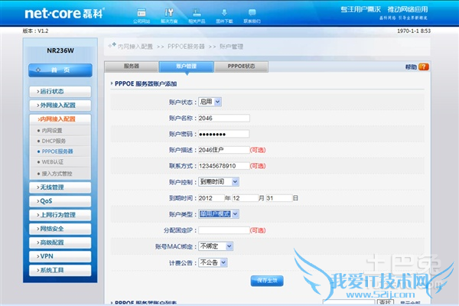The width and height of the screenshot is (459, 306).
Task: Click the expiry year field 2012
Action: click(x=211, y=198)
